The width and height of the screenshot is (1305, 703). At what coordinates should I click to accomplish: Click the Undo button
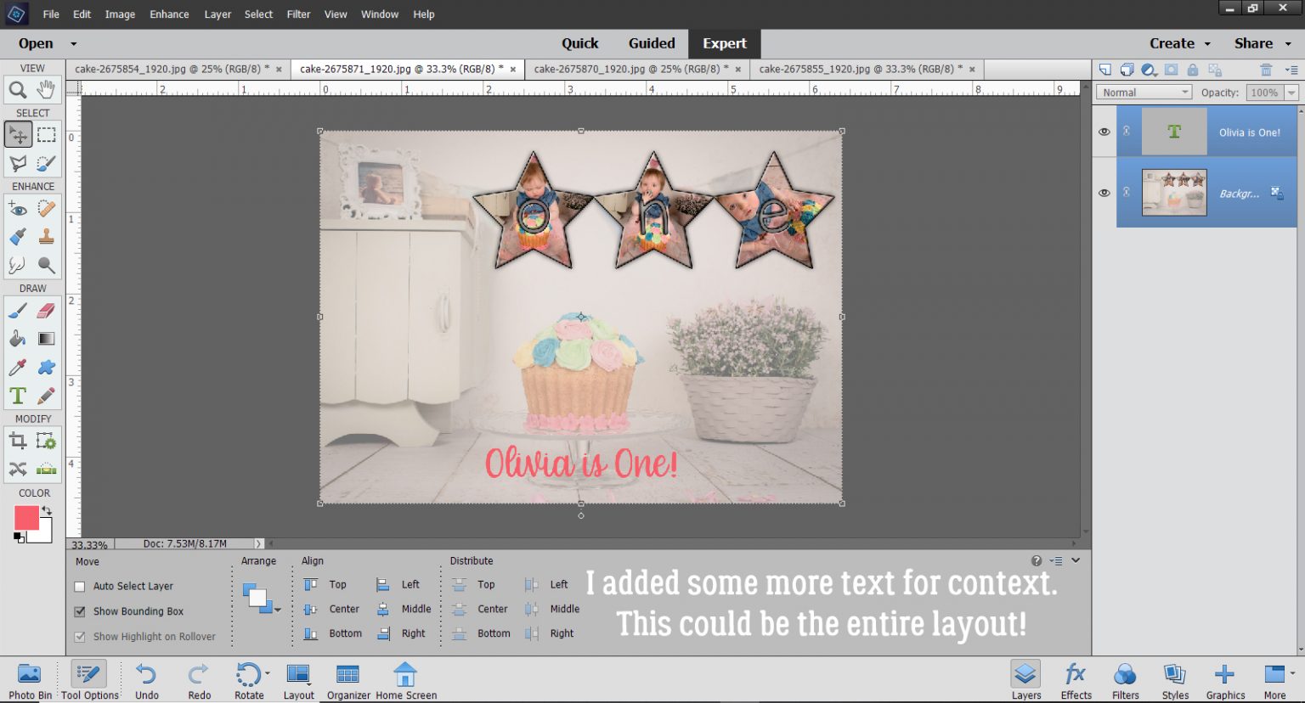pyautogui.click(x=146, y=677)
